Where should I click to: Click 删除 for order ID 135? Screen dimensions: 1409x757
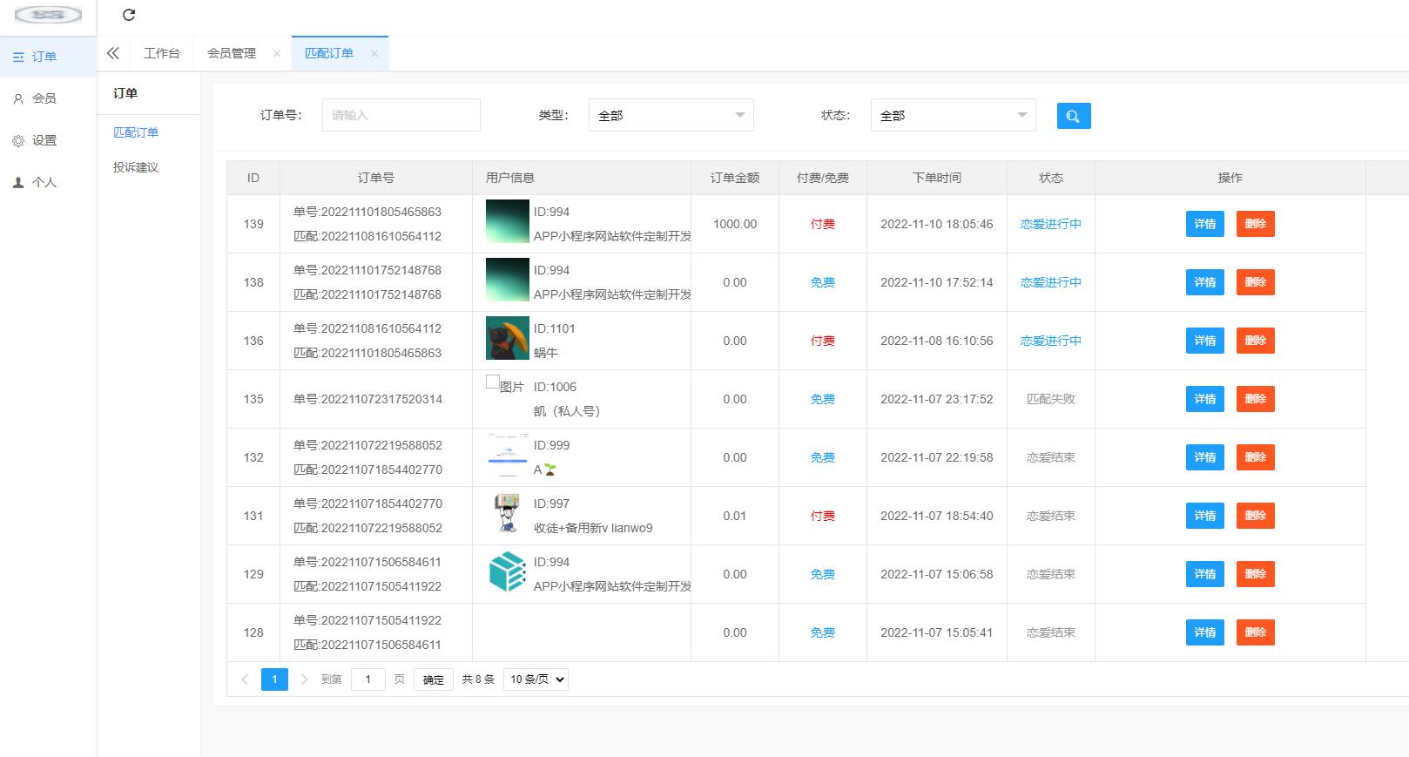point(1255,399)
